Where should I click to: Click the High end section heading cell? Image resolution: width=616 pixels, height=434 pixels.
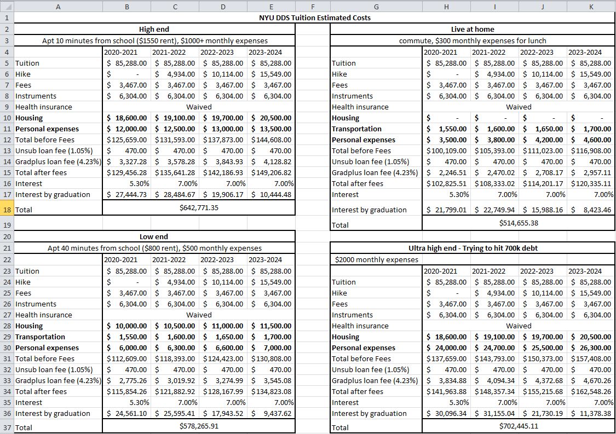tap(154, 29)
